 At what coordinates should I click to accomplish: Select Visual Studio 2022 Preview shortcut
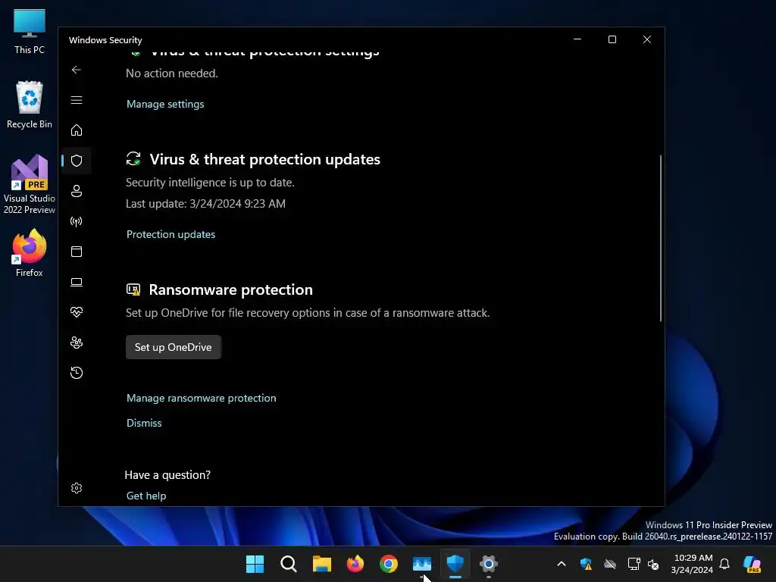coord(30,184)
